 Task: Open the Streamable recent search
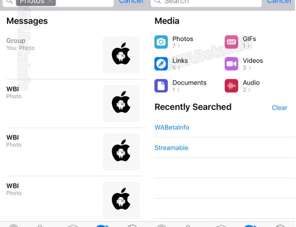tap(171, 148)
